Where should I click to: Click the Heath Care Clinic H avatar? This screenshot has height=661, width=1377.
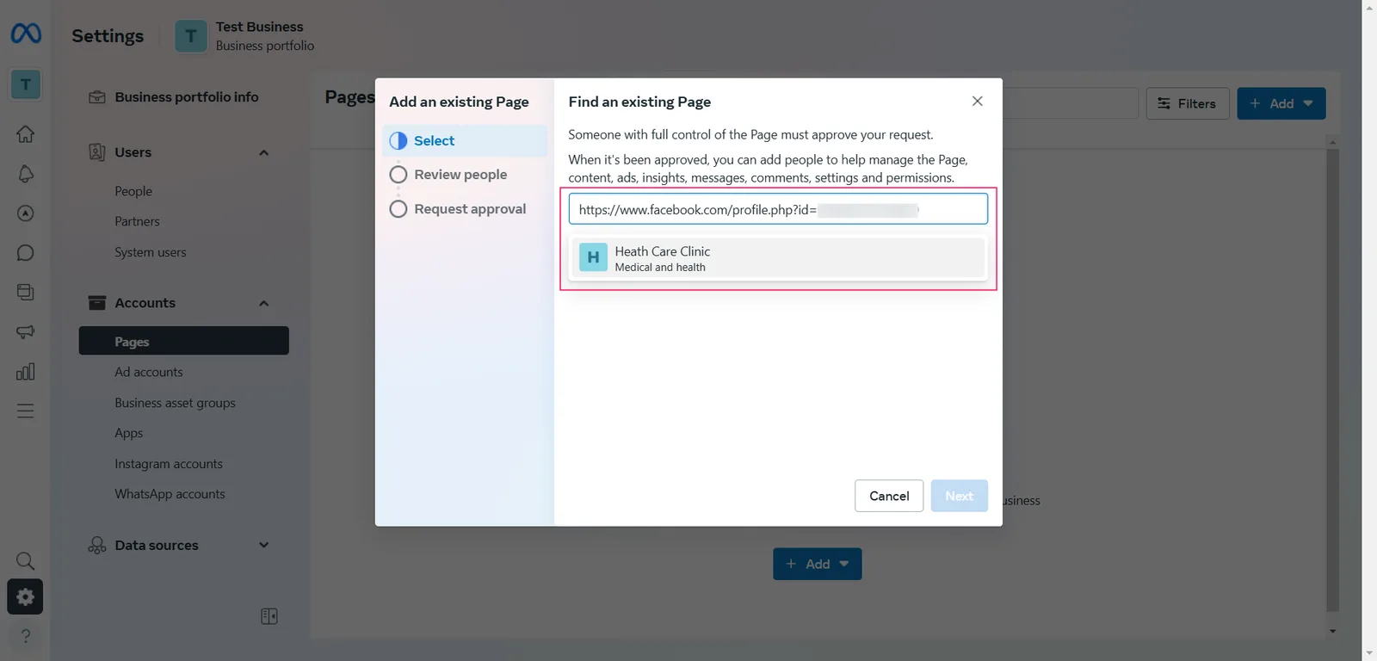[593, 257]
